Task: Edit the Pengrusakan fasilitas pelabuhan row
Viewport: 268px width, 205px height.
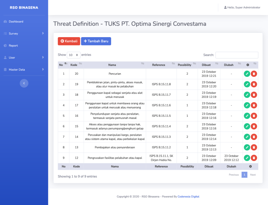Action: click(x=247, y=158)
